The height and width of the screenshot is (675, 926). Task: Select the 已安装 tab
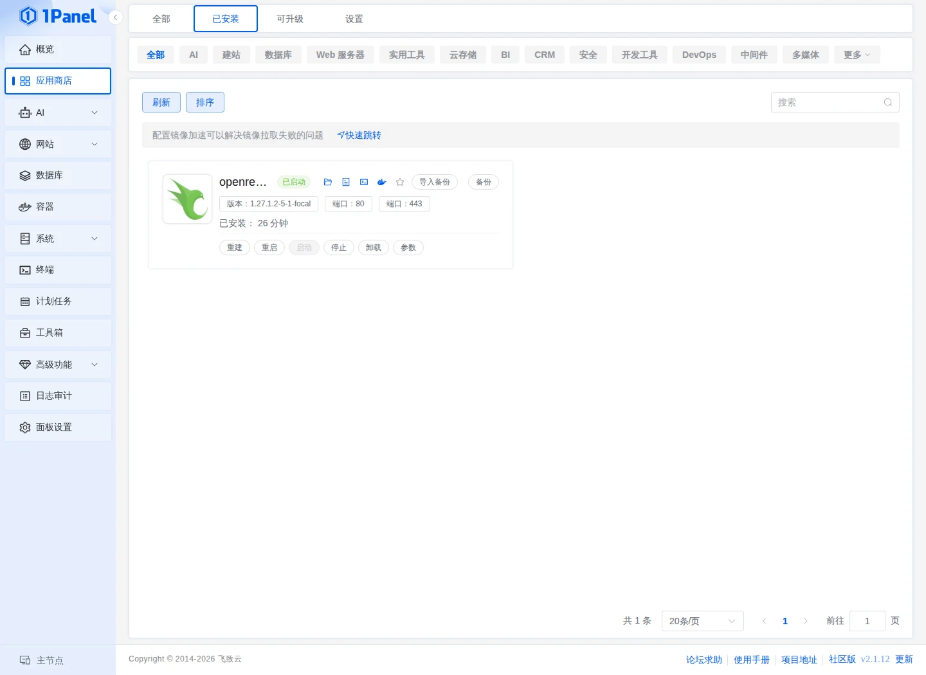(x=226, y=19)
